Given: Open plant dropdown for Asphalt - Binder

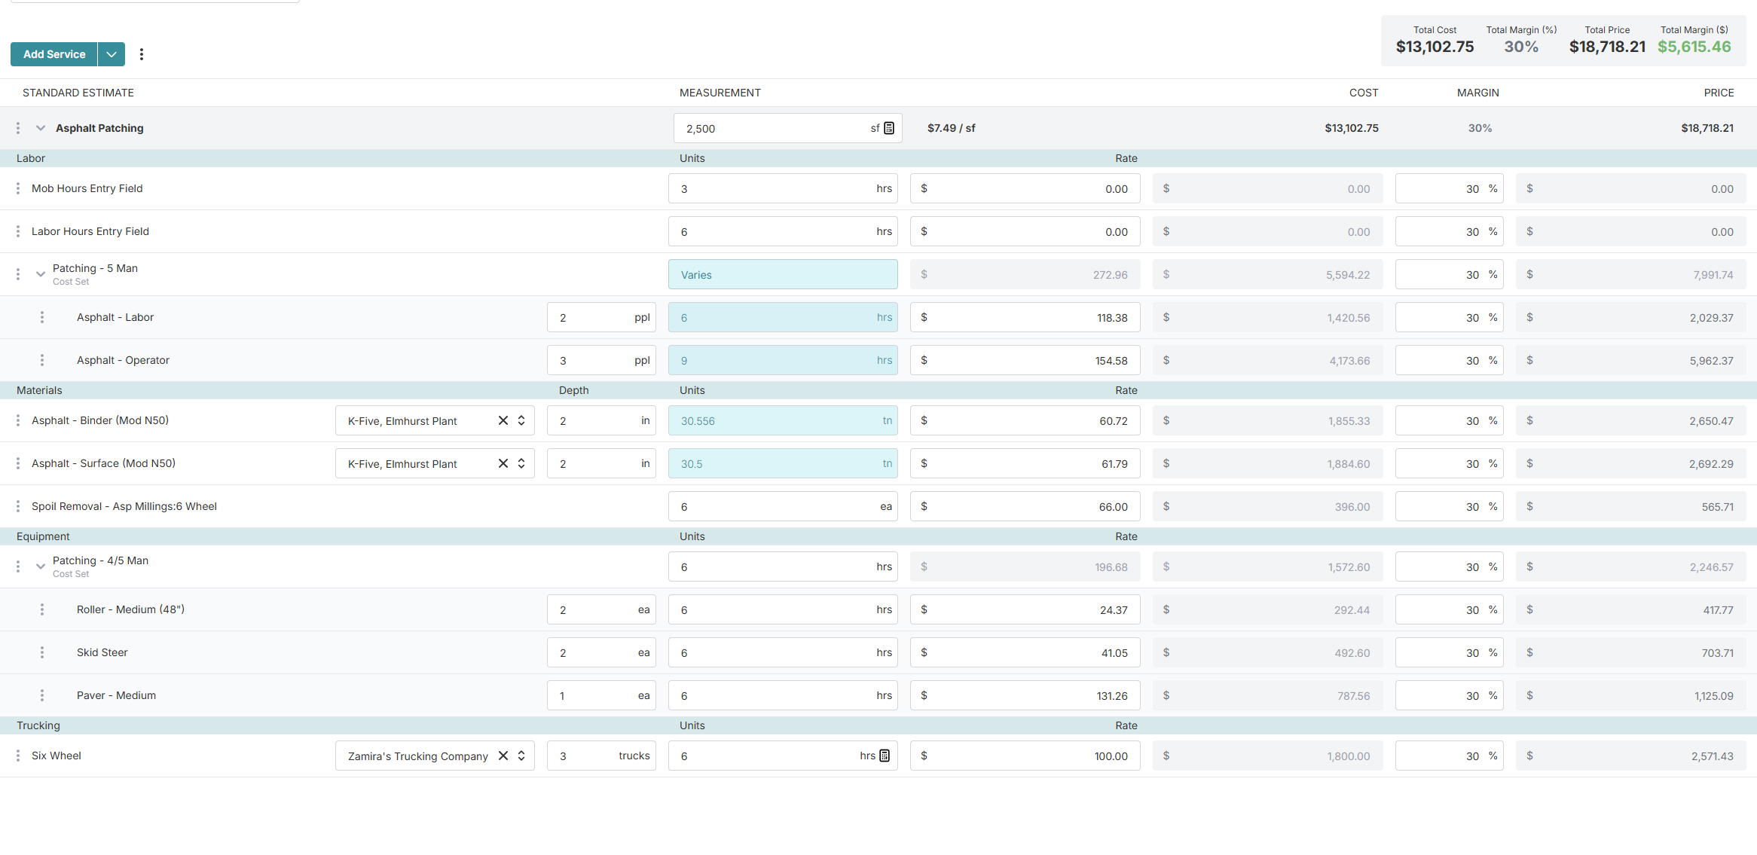Looking at the screenshot, I should coord(521,420).
